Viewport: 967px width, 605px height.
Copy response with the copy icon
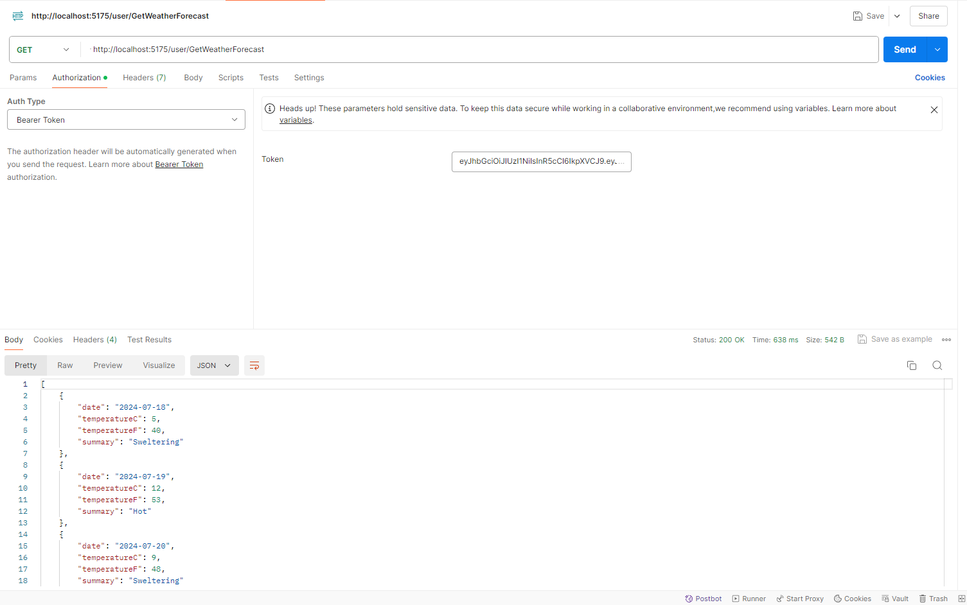pyautogui.click(x=911, y=365)
